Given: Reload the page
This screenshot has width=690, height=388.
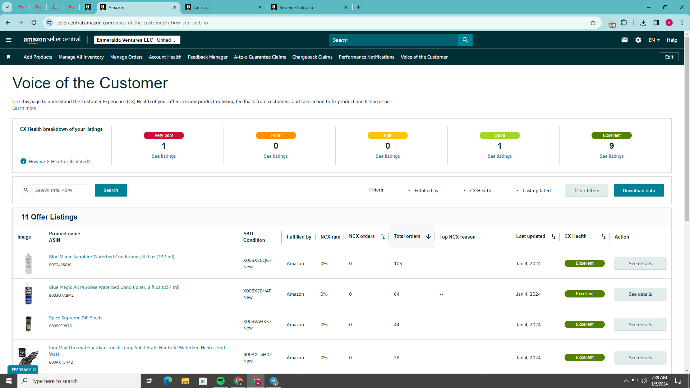Looking at the screenshot, I should coord(34,23).
